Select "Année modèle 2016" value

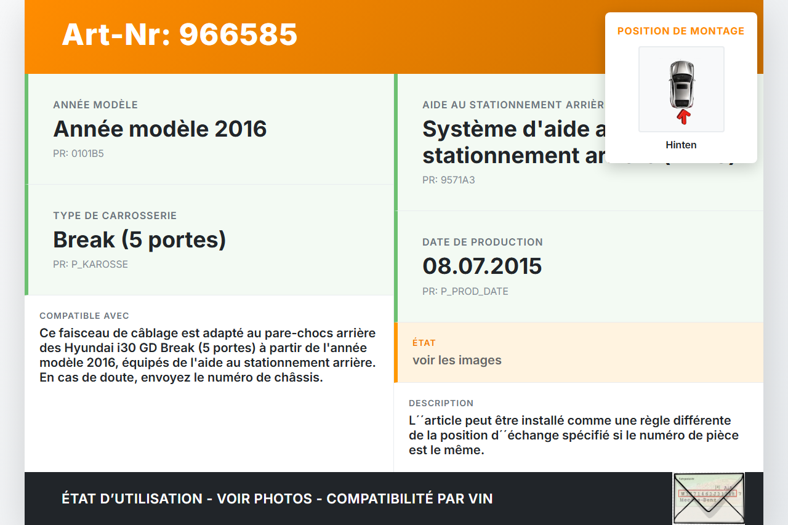160,129
